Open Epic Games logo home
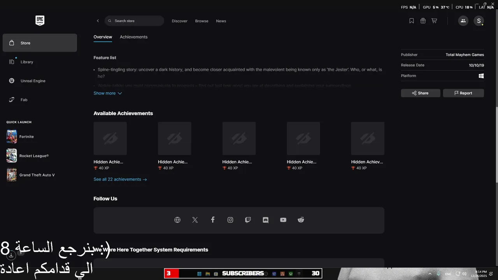 [40, 21]
